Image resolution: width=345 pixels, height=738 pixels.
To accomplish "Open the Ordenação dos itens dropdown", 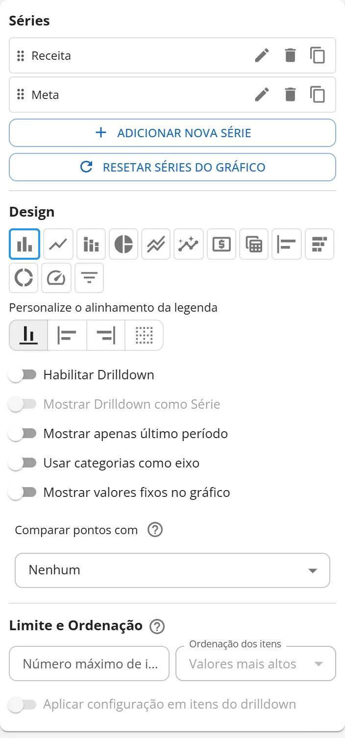I will pyautogui.click(x=256, y=664).
